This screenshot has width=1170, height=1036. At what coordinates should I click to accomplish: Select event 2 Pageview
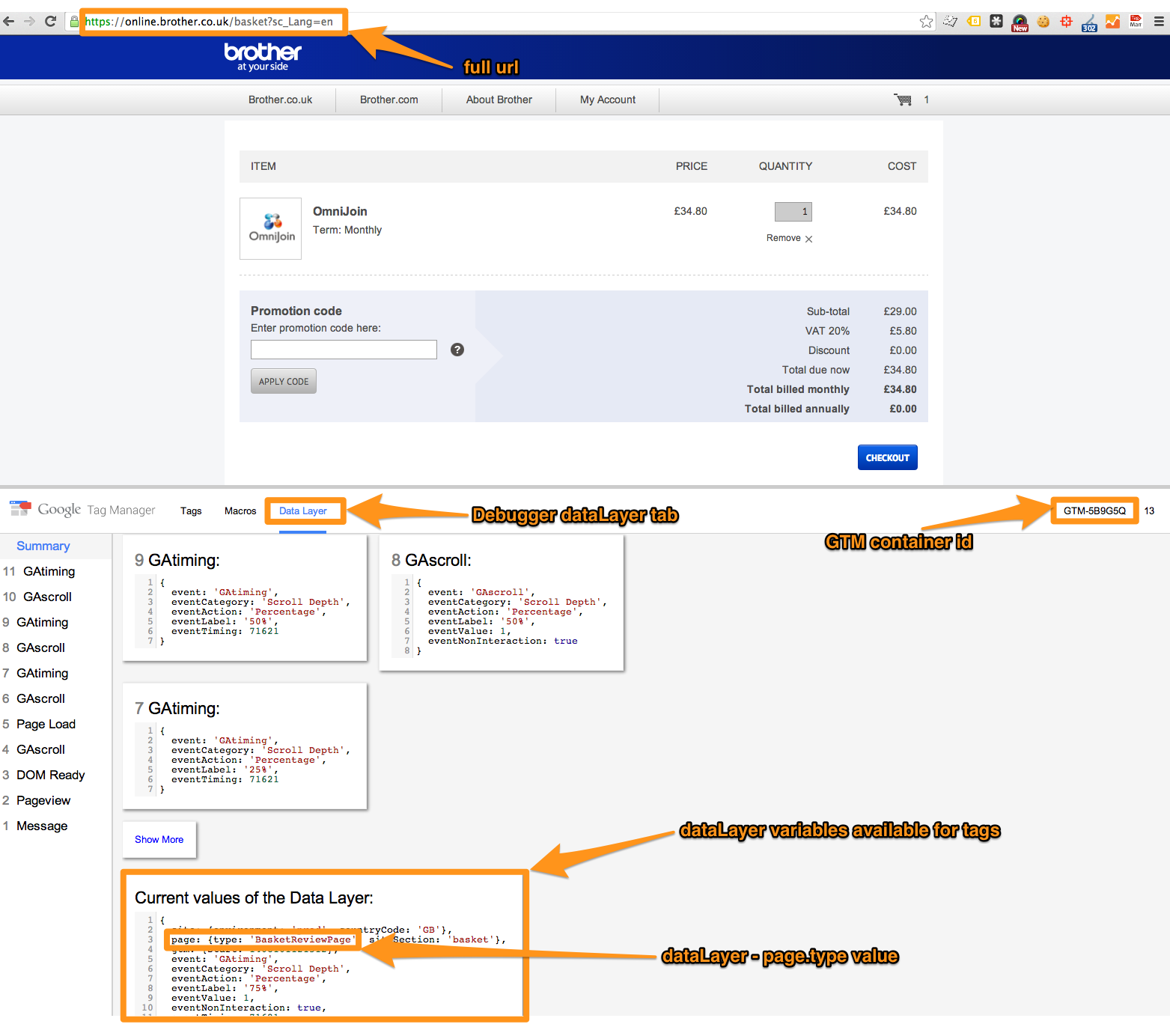37,800
